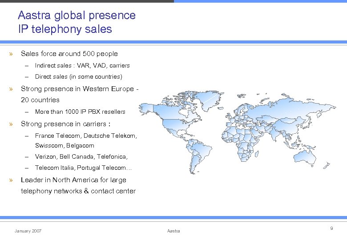Select the 'Aastra' footer label
Viewport: 347px width, 240px height.
[x=173, y=231]
